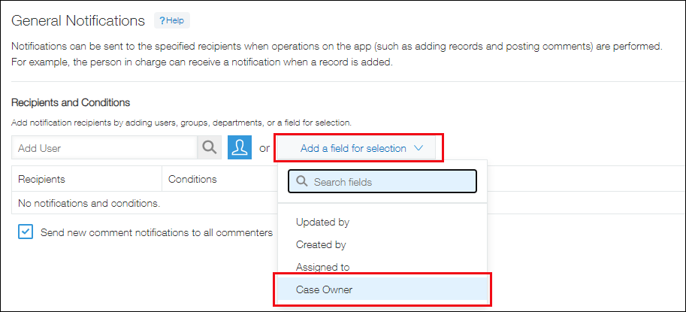Click into the Search fields box
Viewport: 686px width, 312px height.
(391, 182)
